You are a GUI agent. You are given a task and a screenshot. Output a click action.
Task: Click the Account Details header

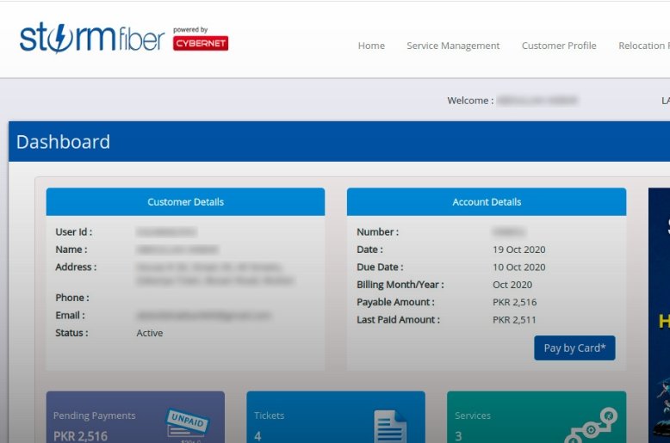(487, 202)
